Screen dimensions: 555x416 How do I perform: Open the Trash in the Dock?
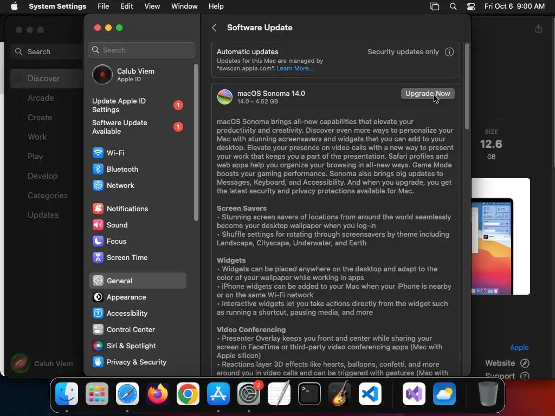pyautogui.click(x=488, y=394)
